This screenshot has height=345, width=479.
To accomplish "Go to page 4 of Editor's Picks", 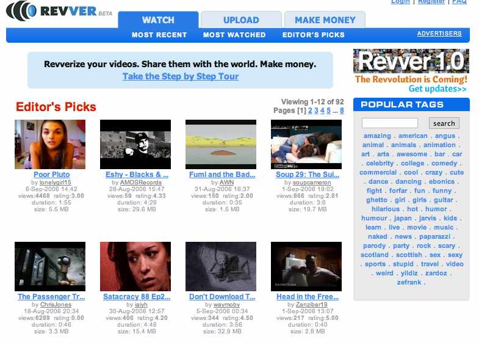I will [x=322, y=111].
